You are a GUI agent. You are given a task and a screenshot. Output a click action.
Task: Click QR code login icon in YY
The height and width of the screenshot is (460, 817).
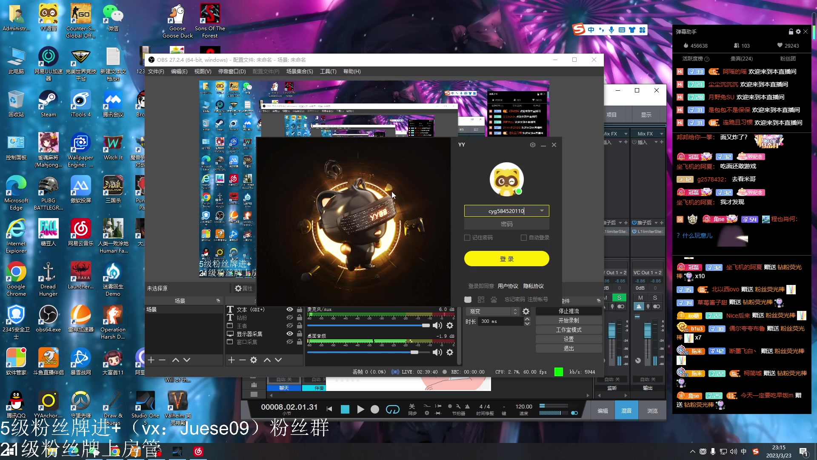click(481, 299)
